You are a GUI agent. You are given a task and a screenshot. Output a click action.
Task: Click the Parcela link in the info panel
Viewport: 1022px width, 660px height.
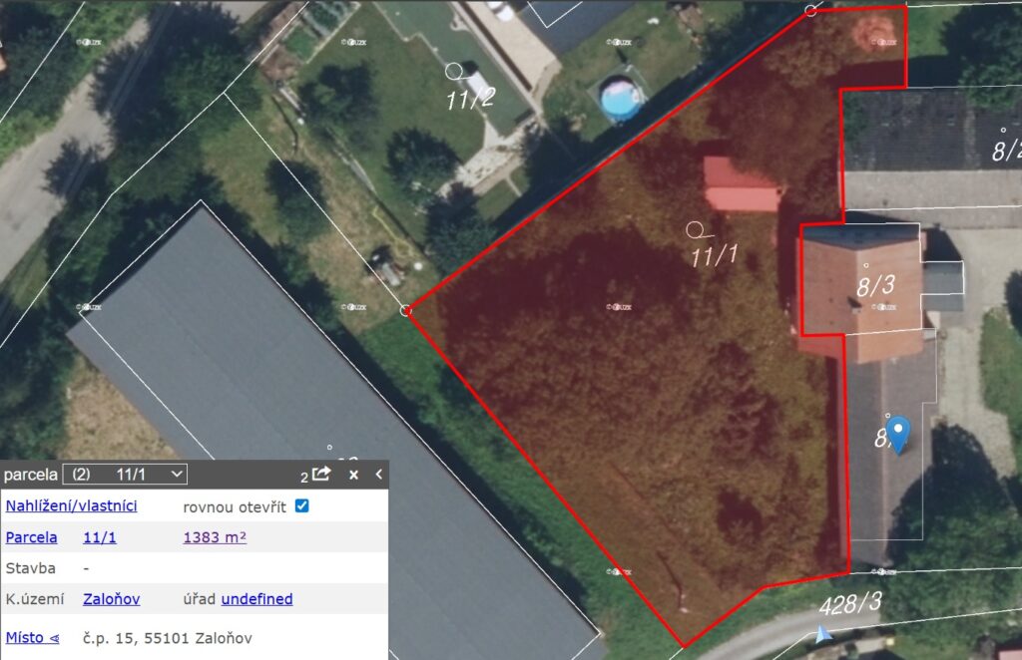pos(31,537)
